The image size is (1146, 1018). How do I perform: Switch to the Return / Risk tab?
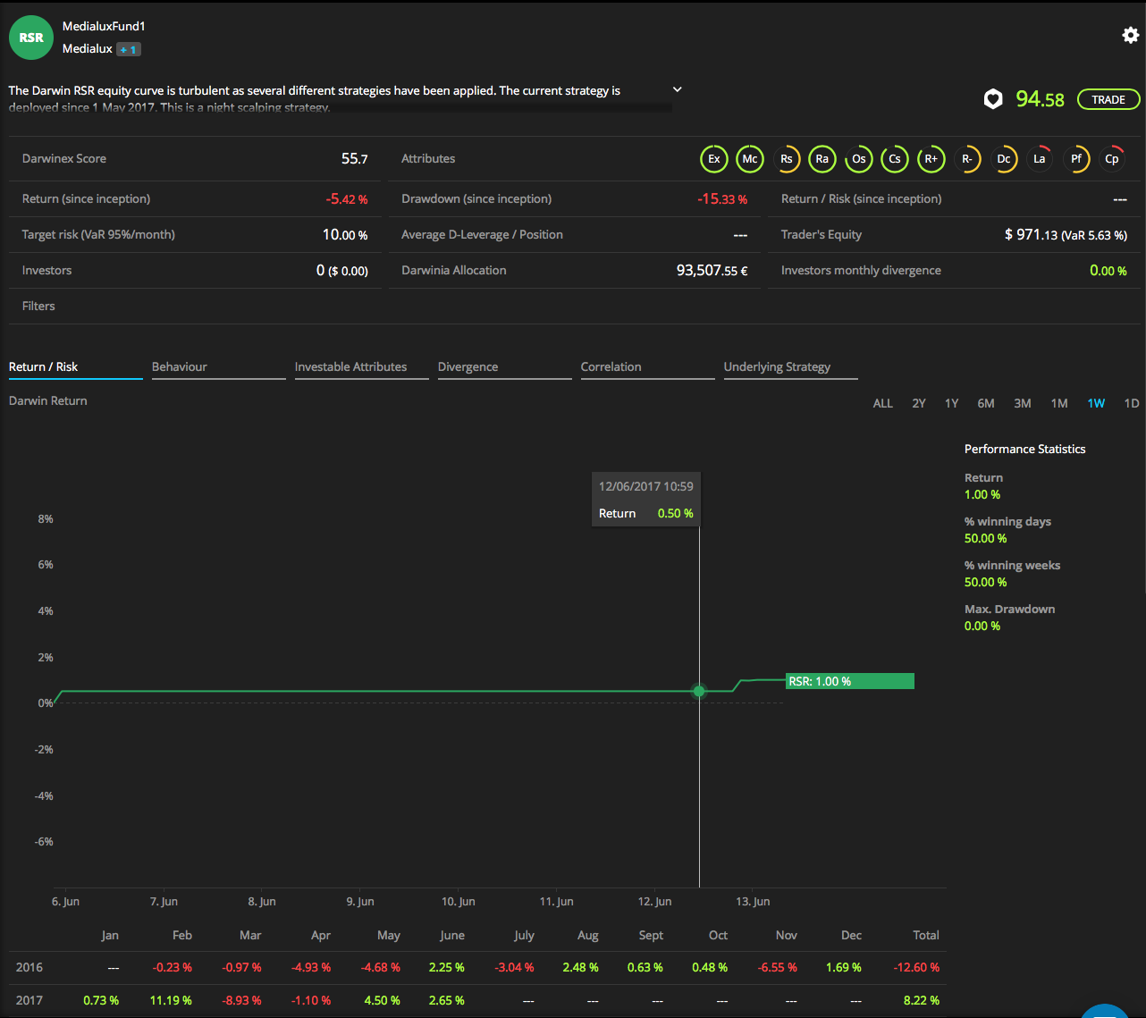pos(76,367)
